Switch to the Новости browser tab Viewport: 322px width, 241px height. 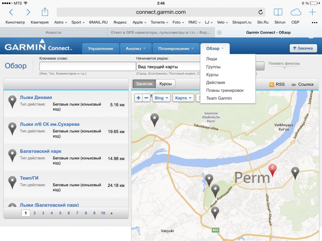tap(53, 32)
